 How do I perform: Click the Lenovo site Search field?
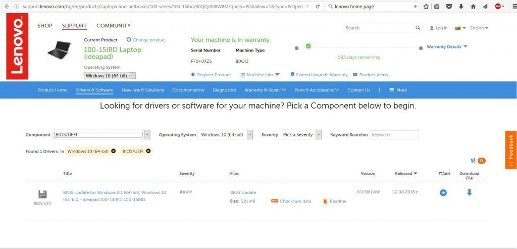click(x=379, y=28)
